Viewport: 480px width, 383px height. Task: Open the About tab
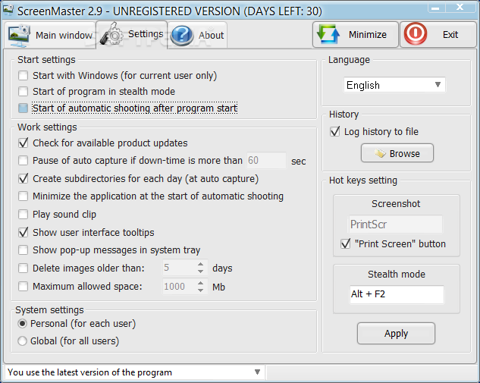(x=197, y=35)
